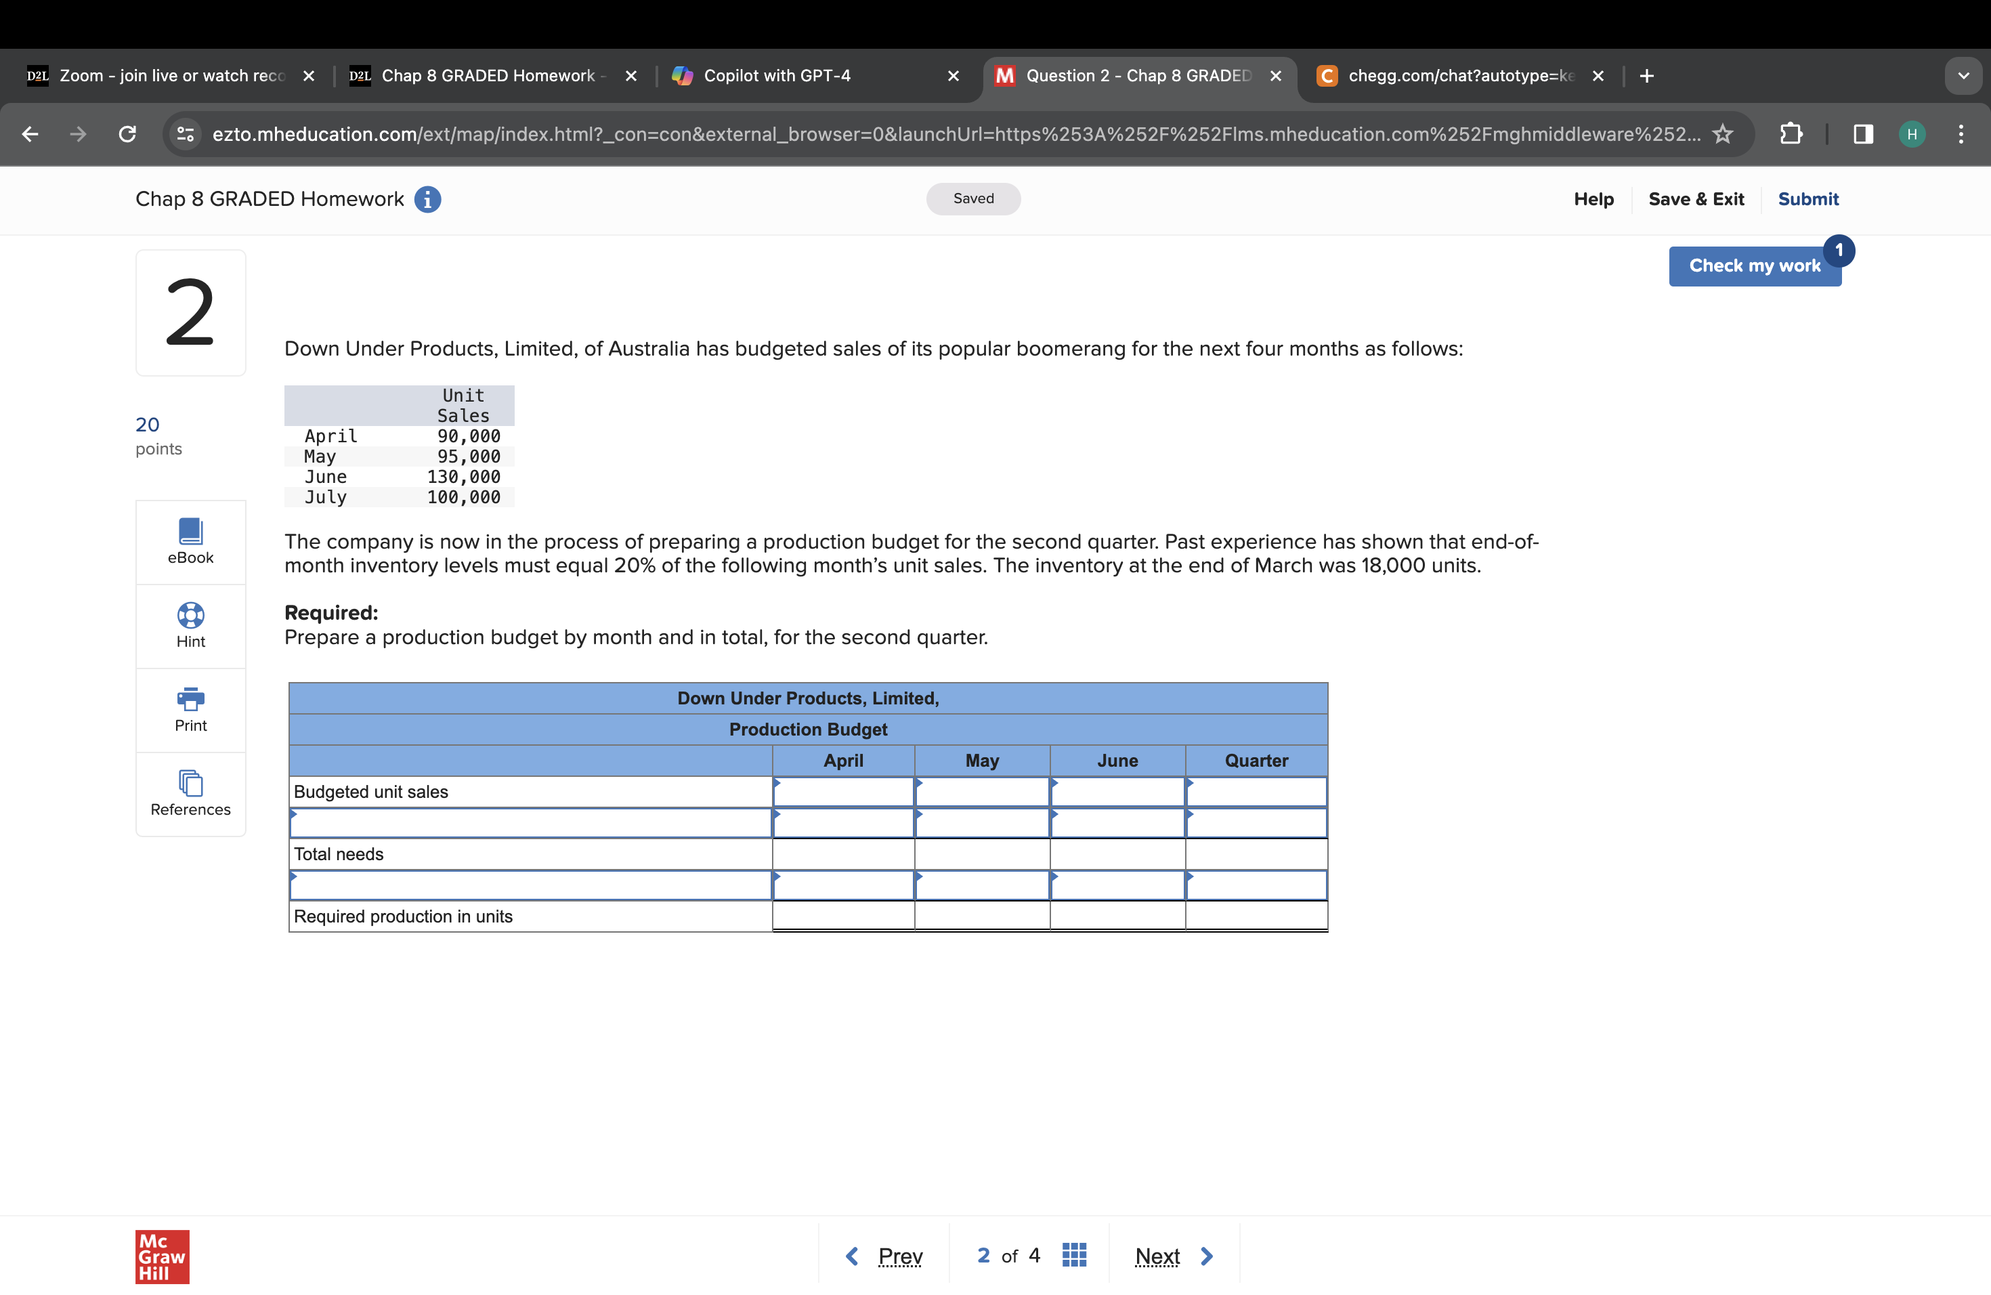Expand the tab search dropdown arrow
This screenshot has height=1295, width=1991.
[1963, 76]
